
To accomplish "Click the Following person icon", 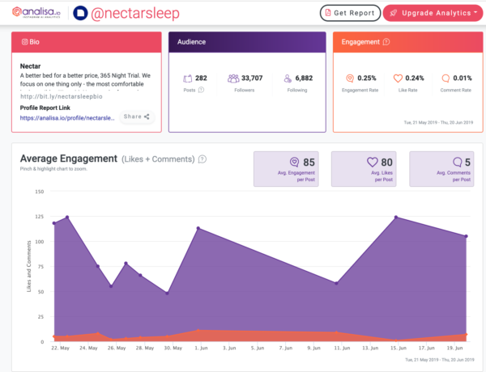I will pos(288,78).
